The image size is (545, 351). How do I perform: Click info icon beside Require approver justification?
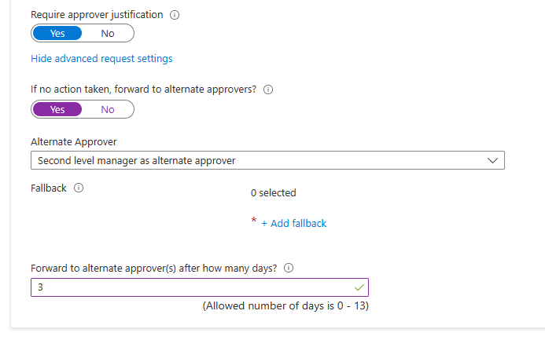tap(175, 15)
